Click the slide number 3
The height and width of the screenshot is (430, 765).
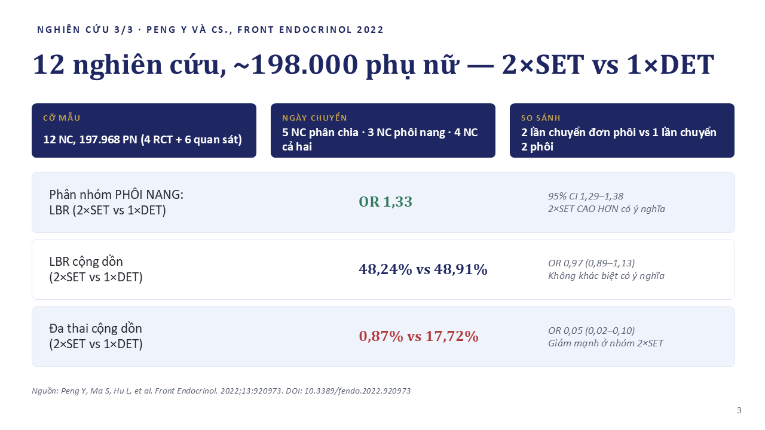point(739,410)
